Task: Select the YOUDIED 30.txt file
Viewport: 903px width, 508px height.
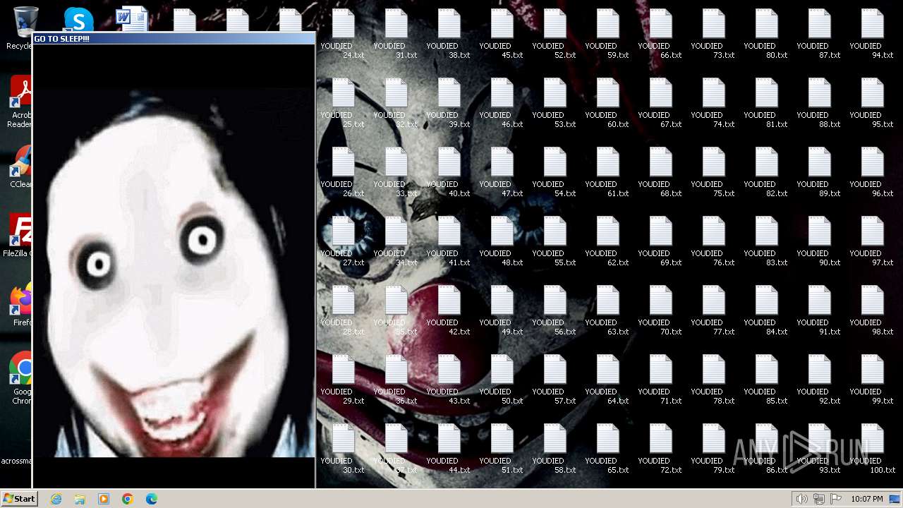Action: coord(343,449)
